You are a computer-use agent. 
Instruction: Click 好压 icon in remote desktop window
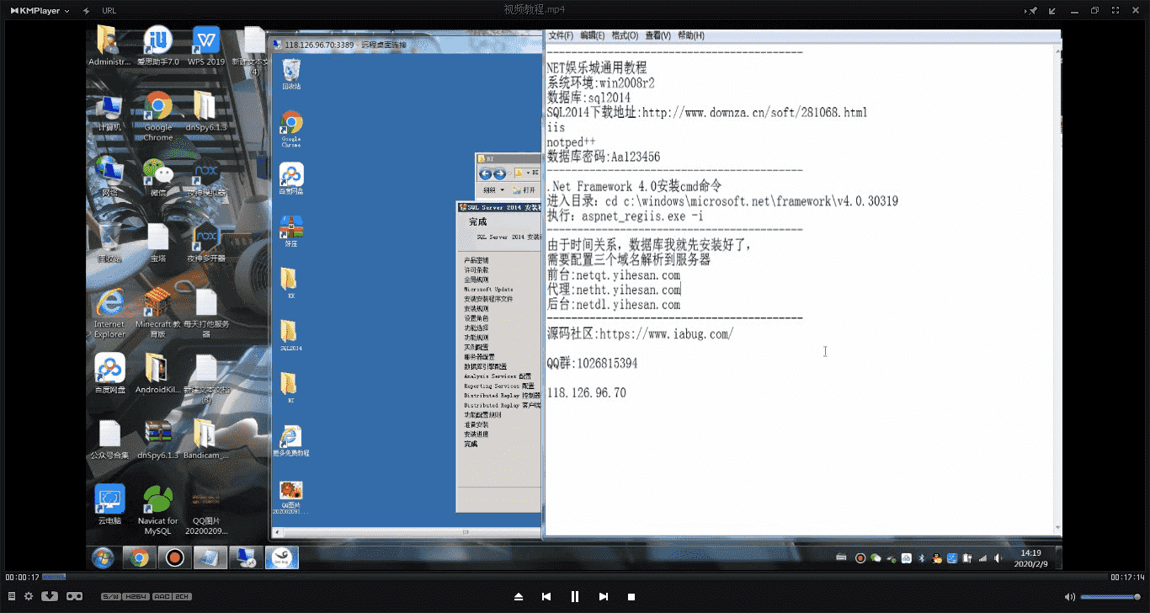(291, 232)
